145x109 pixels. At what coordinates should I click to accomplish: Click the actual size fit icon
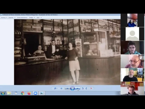pyautogui.click(x=61, y=88)
